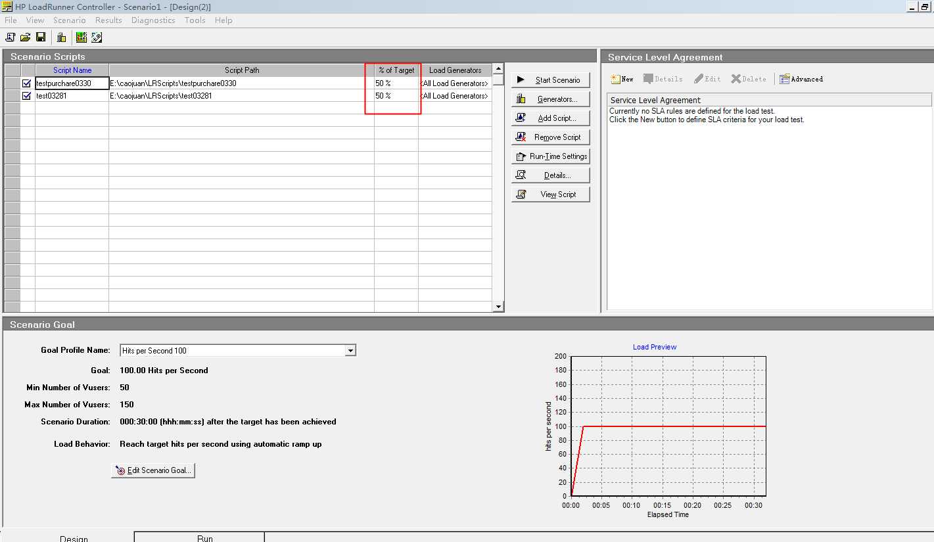Click the View Script button
Image resolution: width=934 pixels, height=542 pixels.
(x=551, y=194)
